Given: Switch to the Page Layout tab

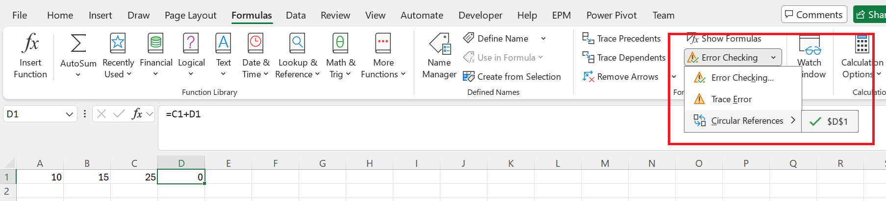Looking at the screenshot, I should click(x=190, y=15).
